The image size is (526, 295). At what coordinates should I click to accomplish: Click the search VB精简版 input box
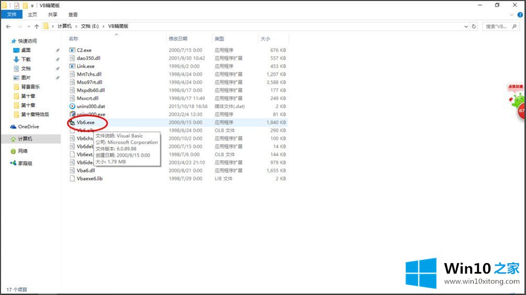[x=497, y=27]
